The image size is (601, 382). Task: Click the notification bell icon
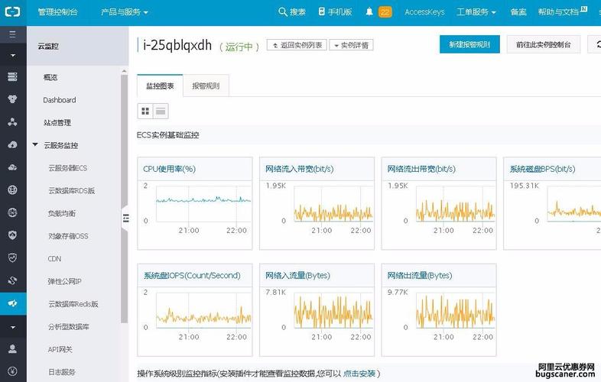point(369,12)
